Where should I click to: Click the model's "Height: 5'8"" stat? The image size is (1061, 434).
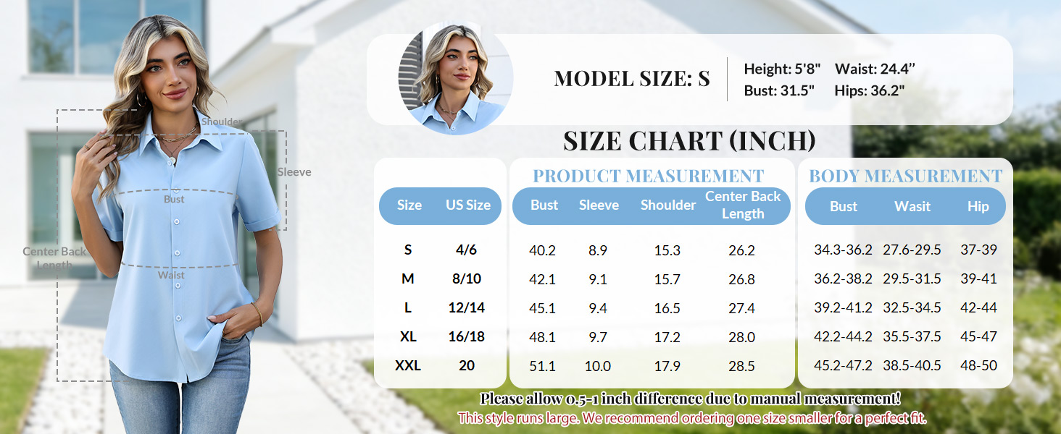782,69
